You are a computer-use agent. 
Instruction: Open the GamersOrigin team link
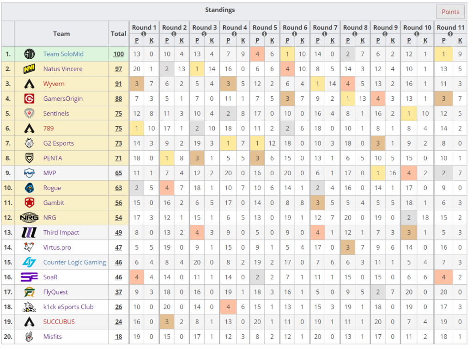[63, 99]
